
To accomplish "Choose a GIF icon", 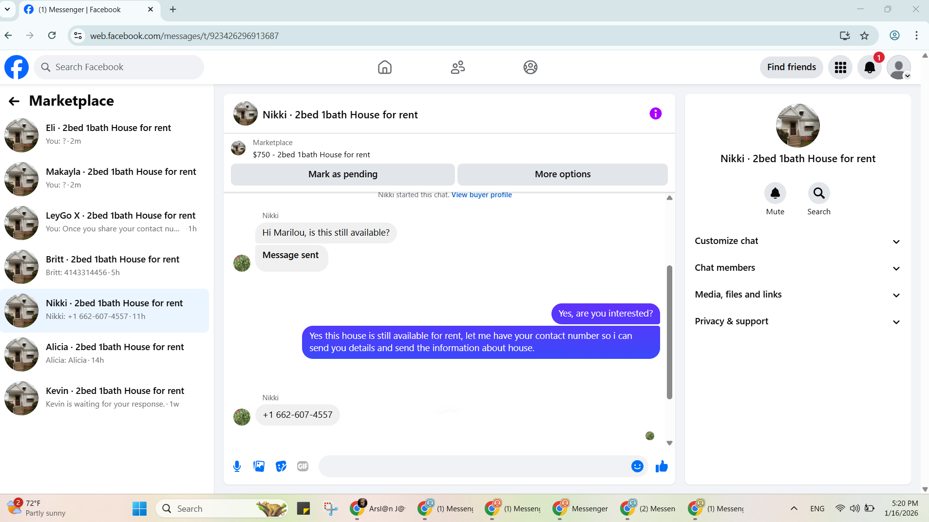I will pyautogui.click(x=303, y=466).
